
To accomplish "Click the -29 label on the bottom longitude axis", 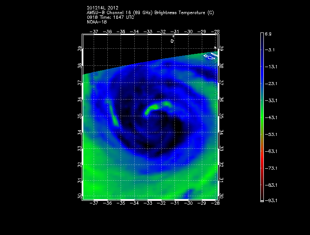I will click(202, 203).
